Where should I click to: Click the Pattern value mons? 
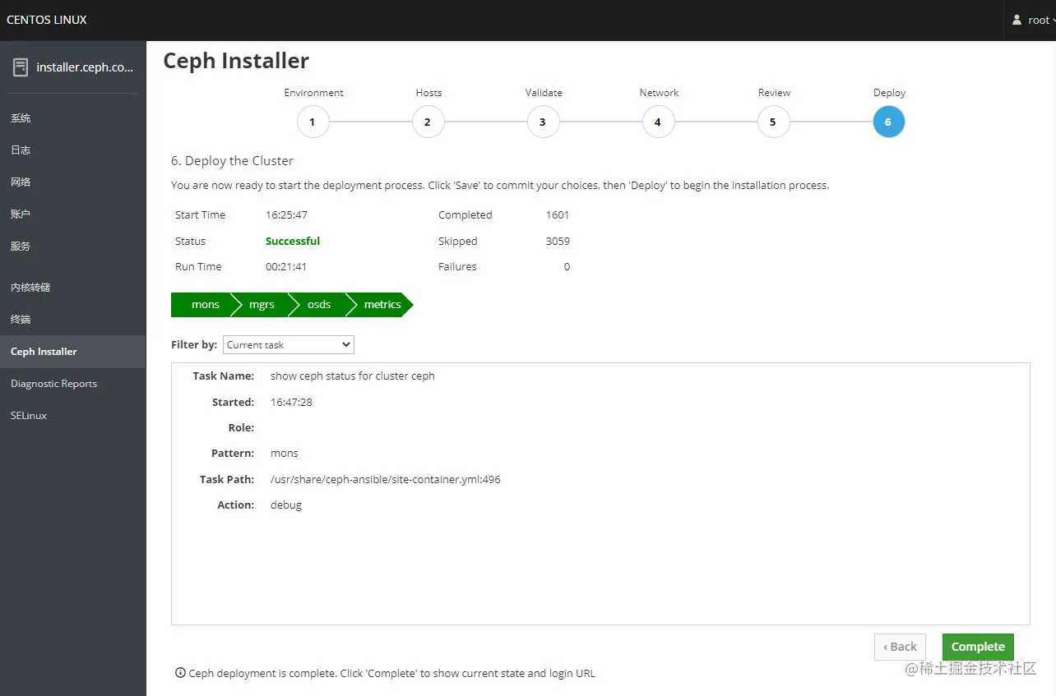click(285, 453)
